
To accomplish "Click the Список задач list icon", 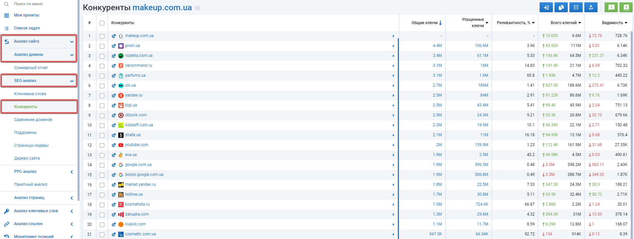I will click(x=6, y=28).
